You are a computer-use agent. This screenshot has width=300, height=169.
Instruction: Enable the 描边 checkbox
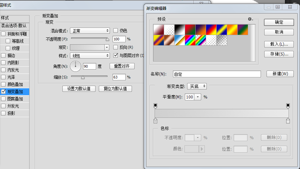[3, 55]
